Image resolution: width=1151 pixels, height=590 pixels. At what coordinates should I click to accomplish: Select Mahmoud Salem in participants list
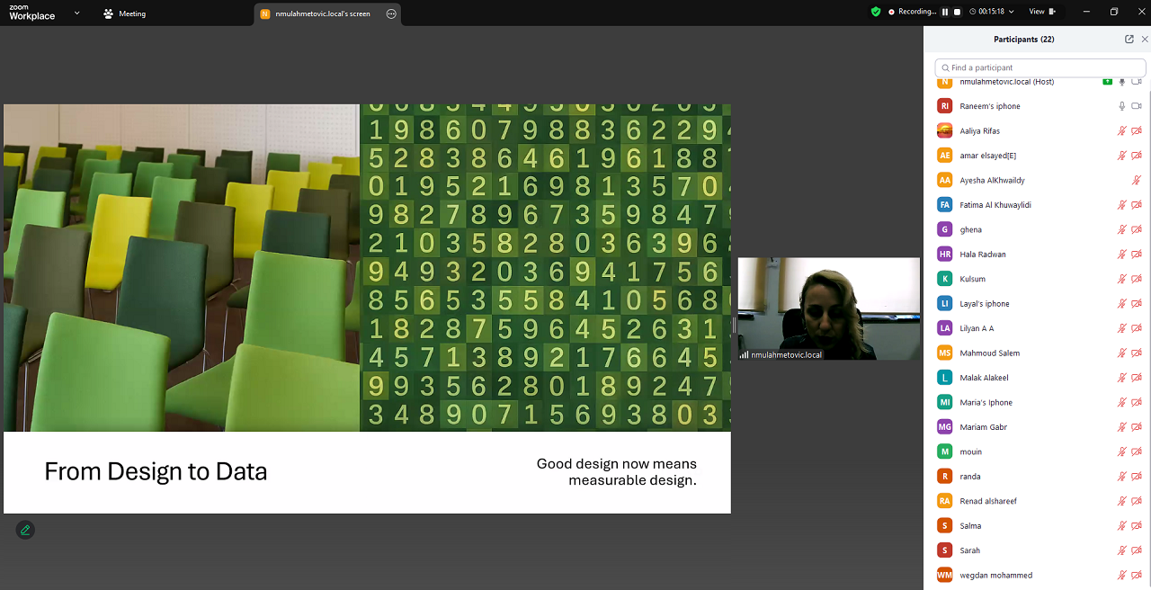[989, 353]
